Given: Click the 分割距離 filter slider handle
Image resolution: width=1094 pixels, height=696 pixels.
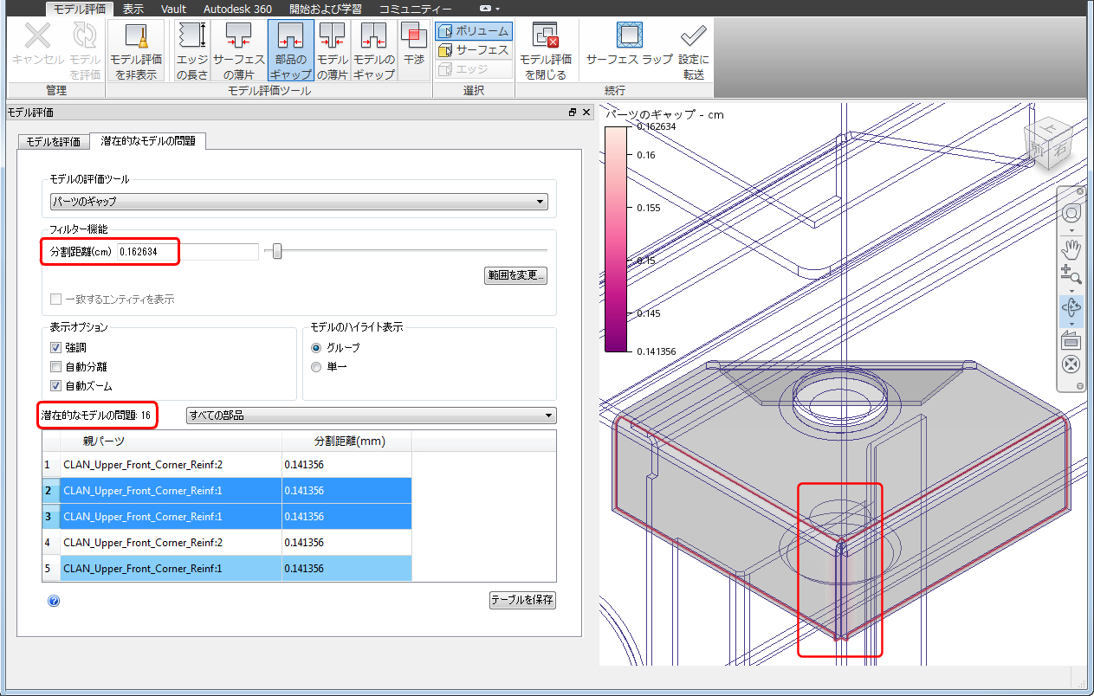Looking at the screenshot, I should tap(277, 251).
